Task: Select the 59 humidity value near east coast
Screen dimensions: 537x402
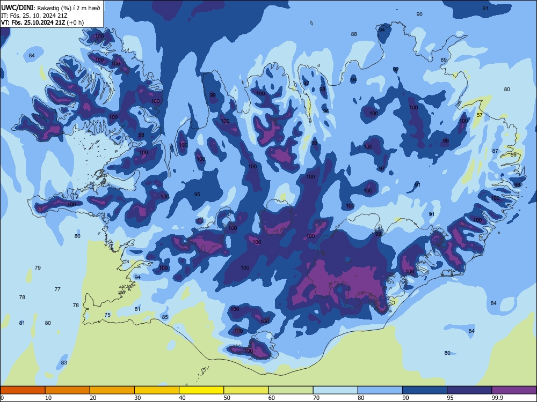Action: (513, 154)
